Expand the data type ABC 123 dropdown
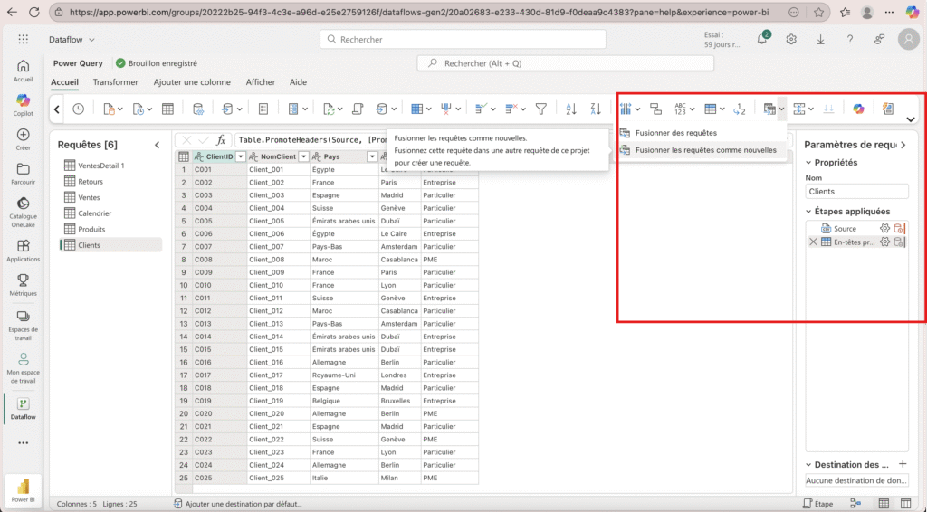This screenshot has height=512, width=927. pos(693,109)
